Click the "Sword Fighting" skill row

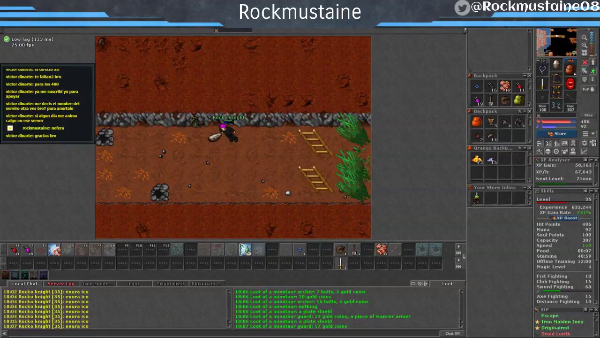(x=564, y=287)
